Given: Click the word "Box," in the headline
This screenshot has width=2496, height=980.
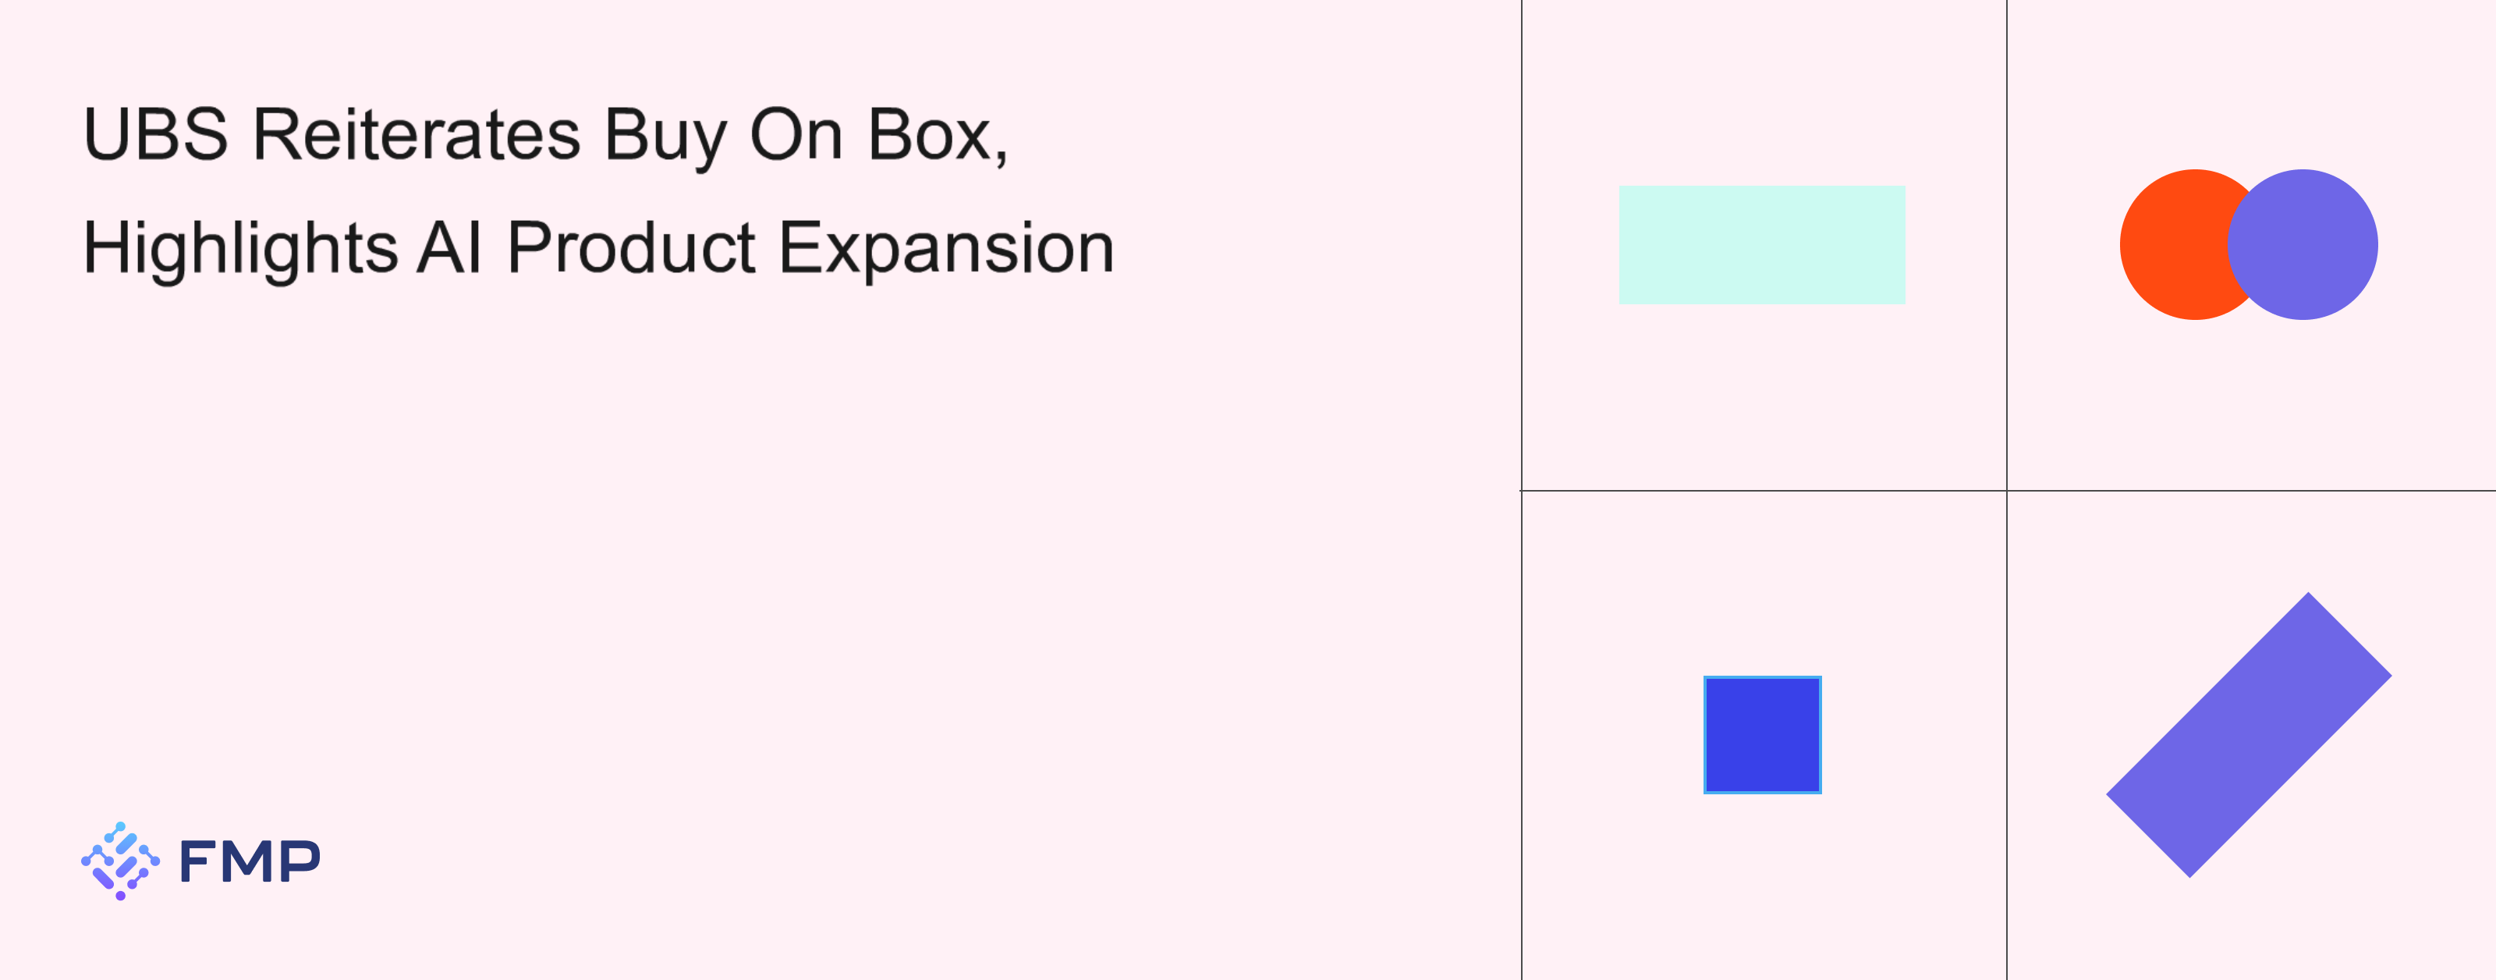Looking at the screenshot, I should pyautogui.click(x=938, y=136).
